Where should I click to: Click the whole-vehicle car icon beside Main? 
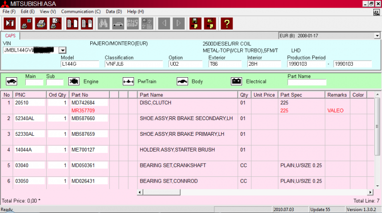pos(11,81)
